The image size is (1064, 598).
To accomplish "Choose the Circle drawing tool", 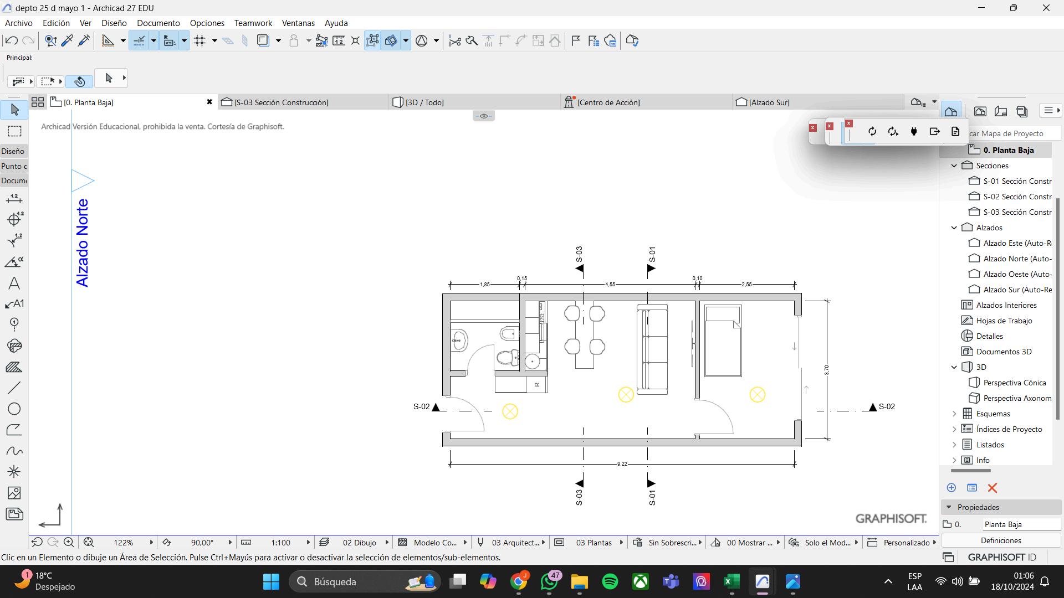I will pyautogui.click(x=14, y=409).
